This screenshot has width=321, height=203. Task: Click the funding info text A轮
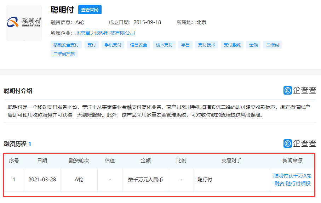79,22
